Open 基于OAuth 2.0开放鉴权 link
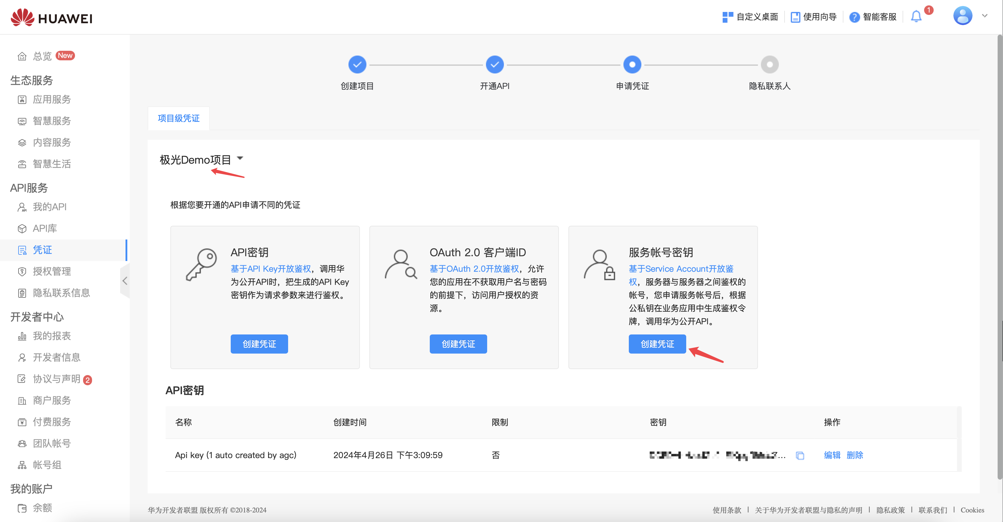 474,269
